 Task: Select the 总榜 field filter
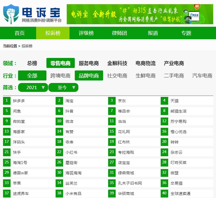(x=32, y=63)
